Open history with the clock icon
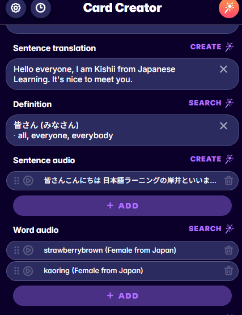Image resolution: width=242 pixels, height=315 pixels. [41, 8]
